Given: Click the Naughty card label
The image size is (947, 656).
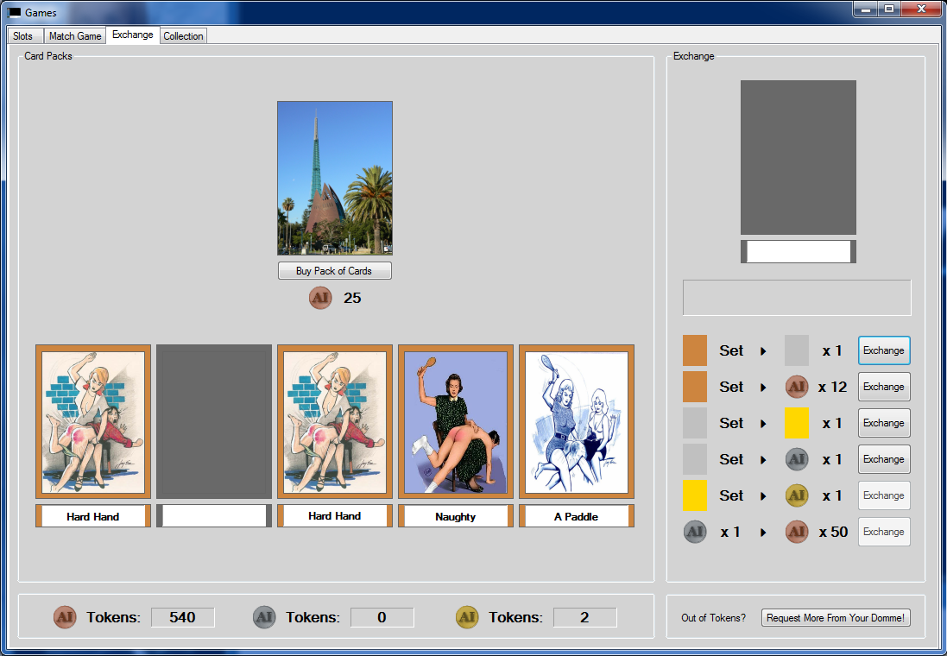Looking at the screenshot, I should click(x=456, y=516).
